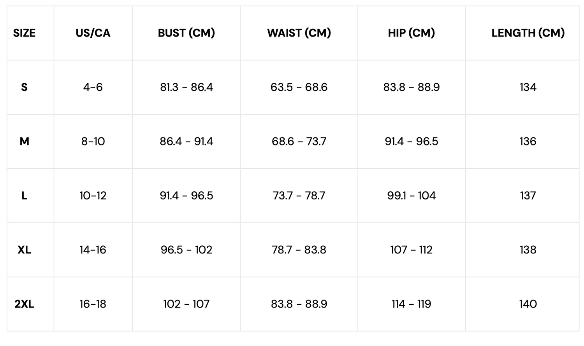Click waist measurement 73.7 - 78.7
Image resolution: width=584 pixels, height=346 pixels.
pos(299,196)
